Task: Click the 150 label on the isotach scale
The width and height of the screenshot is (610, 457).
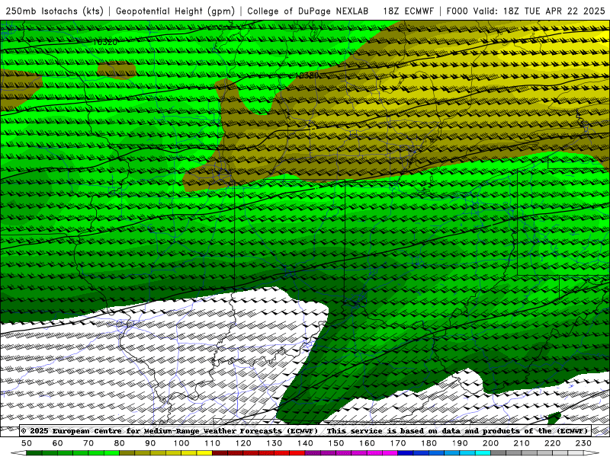Action: point(335,443)
